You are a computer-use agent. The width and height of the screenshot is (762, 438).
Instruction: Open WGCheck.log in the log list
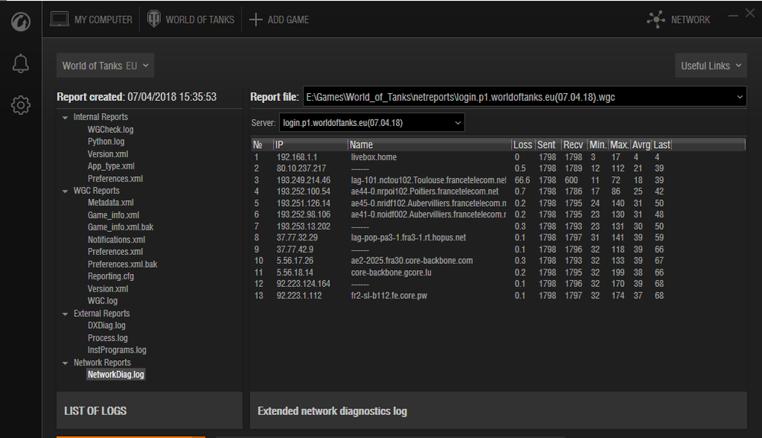point(111,129)
